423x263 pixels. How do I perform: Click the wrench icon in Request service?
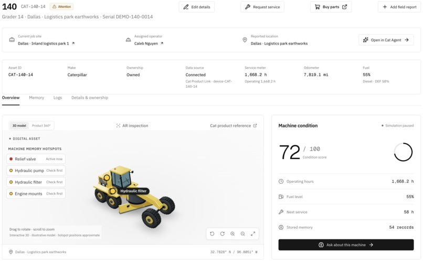coord(248,7)
